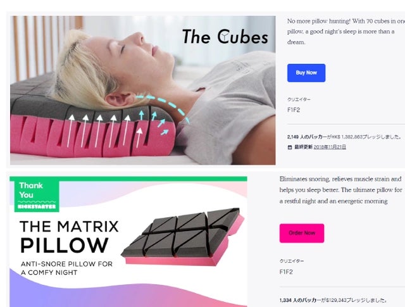Image resolution: width=405 pixels, height=307 pixels.
Task: Click the blue Buy Now button
Action: pyautogui.click(x=306, y=73)
